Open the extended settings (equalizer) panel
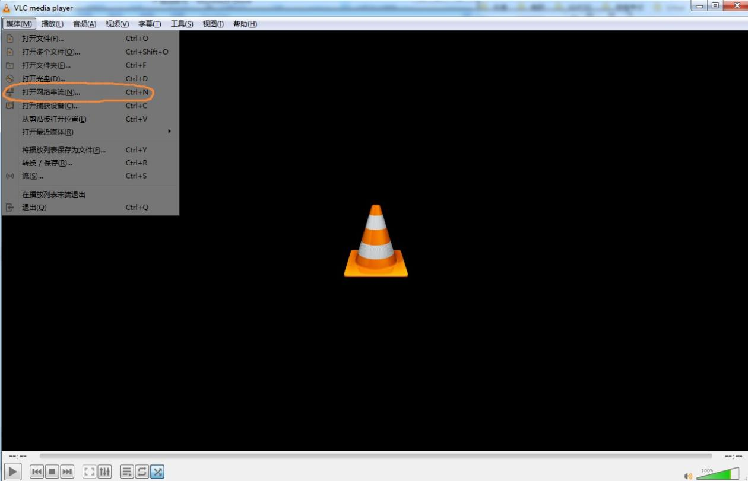This screenshot has height=481, width=748. click(104, 472)
